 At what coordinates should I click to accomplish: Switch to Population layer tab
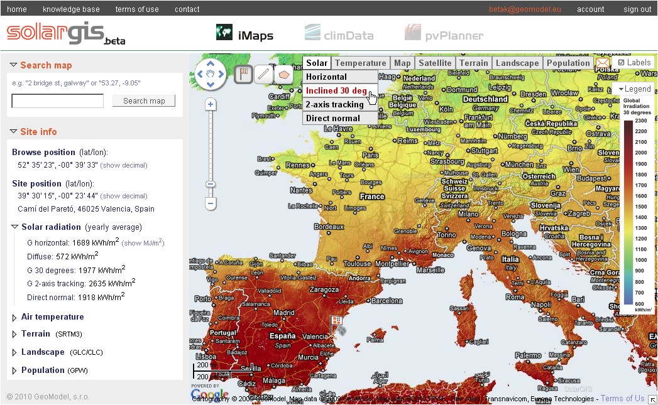pos(568,63)
